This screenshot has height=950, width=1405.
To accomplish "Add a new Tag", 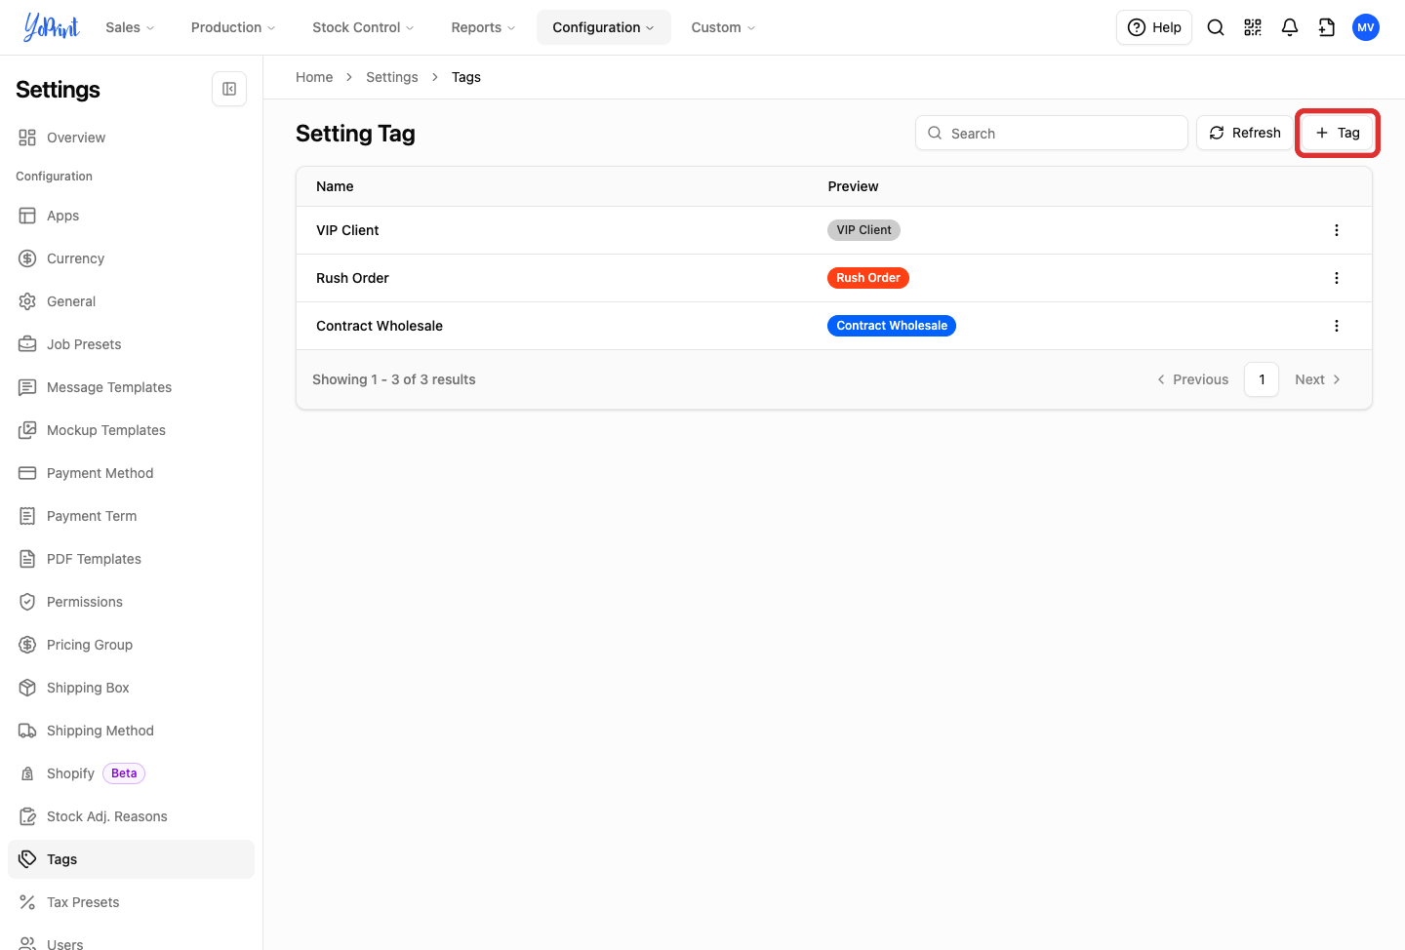I will coord(1337,133).
